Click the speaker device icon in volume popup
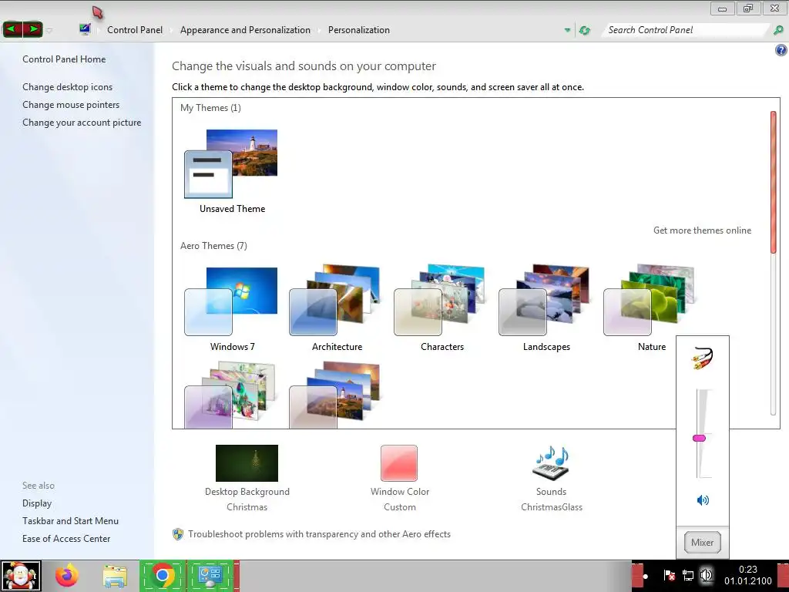 703,358
